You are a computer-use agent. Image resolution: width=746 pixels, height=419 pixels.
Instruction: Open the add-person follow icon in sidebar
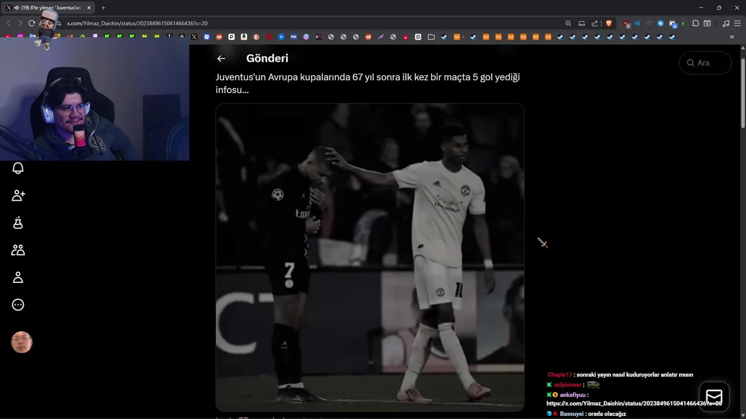pos(18,196)
